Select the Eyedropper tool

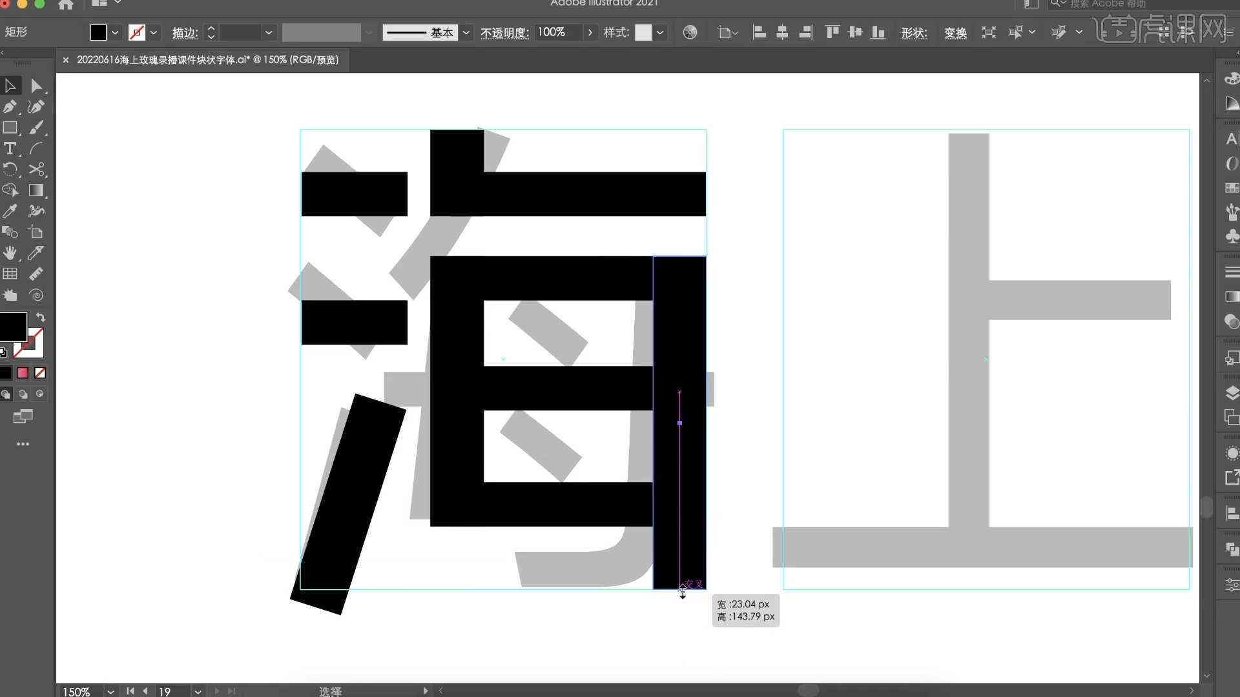10,211
